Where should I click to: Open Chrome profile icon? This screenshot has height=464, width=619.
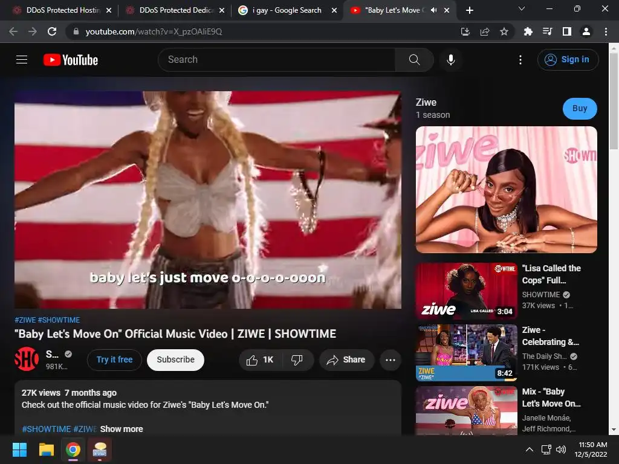point(586,31)
